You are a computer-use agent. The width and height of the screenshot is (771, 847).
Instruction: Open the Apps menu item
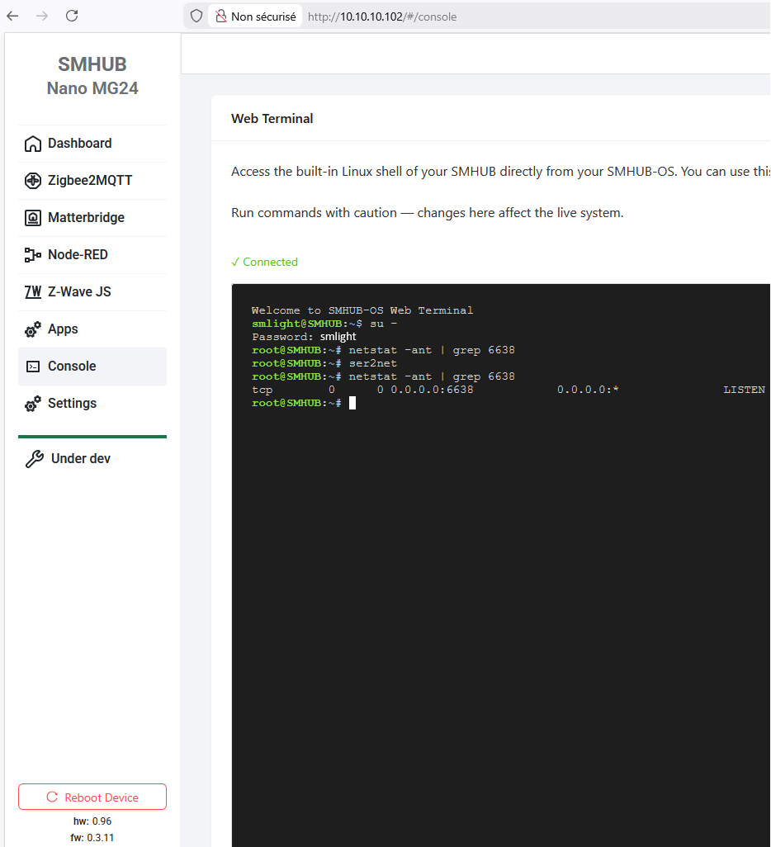click(x=92, y=329)
